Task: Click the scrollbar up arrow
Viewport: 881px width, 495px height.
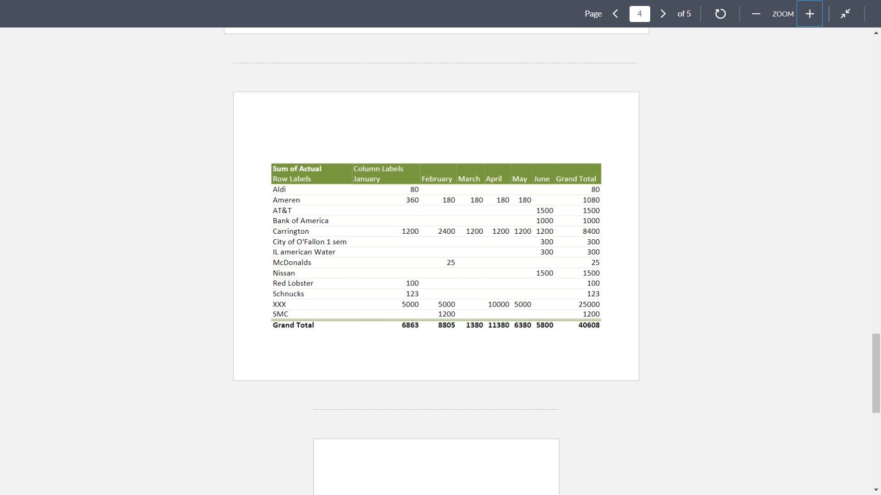Action: pos(875,33)
